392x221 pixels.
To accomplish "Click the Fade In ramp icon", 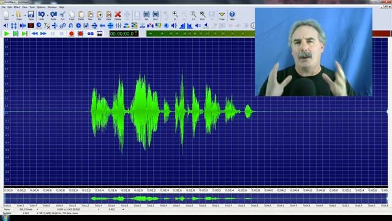I will click(x=183, y=26).
